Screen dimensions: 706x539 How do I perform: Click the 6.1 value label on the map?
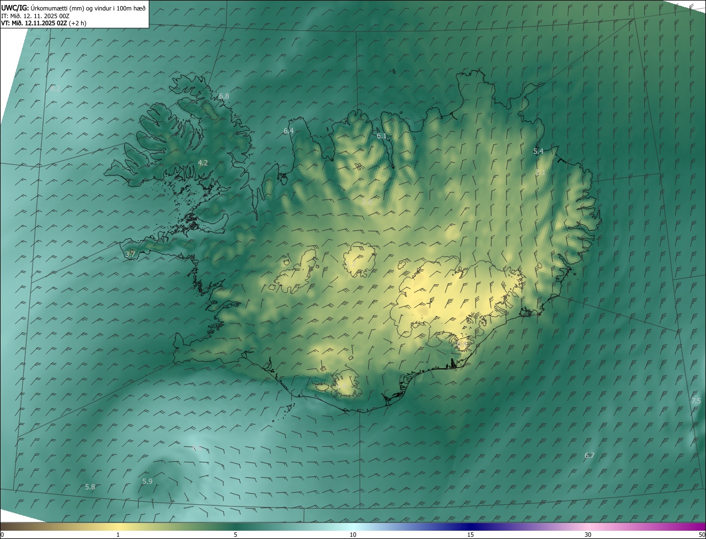[382, 136]
